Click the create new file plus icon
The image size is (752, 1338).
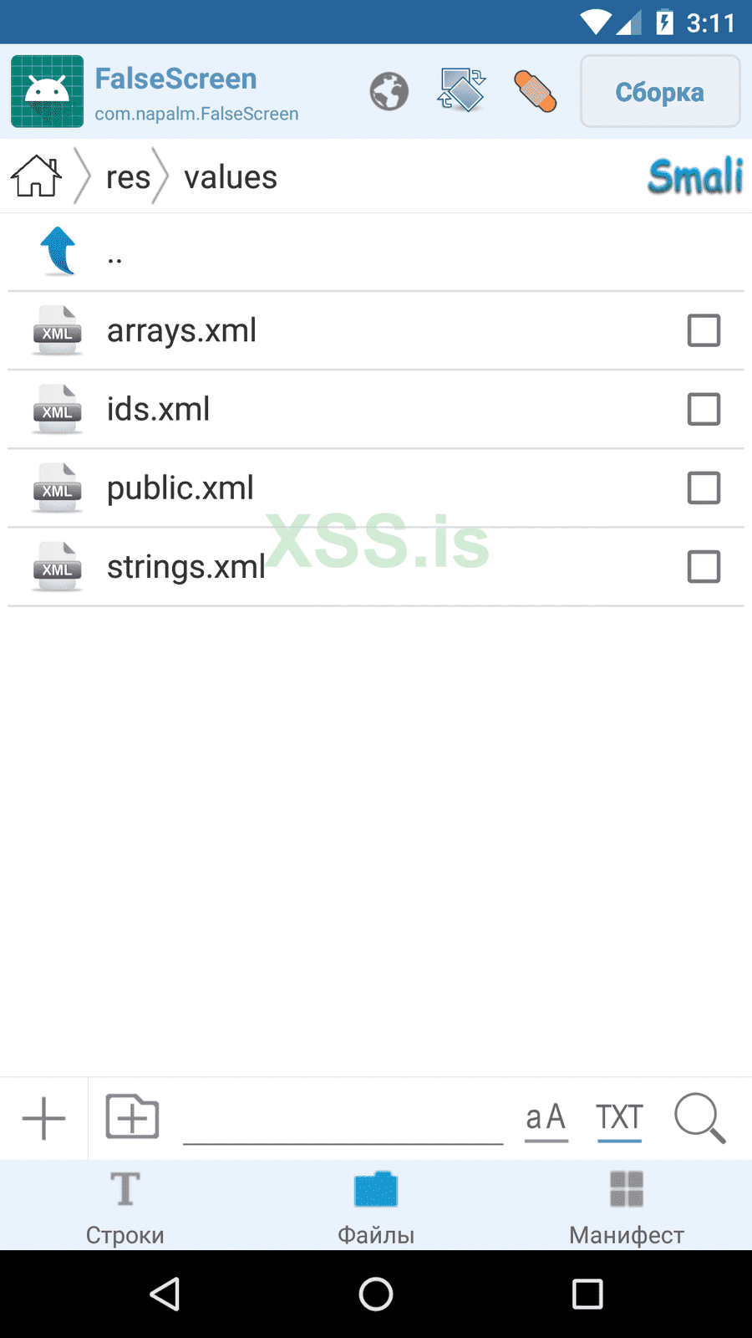[x=43, y=1118]
